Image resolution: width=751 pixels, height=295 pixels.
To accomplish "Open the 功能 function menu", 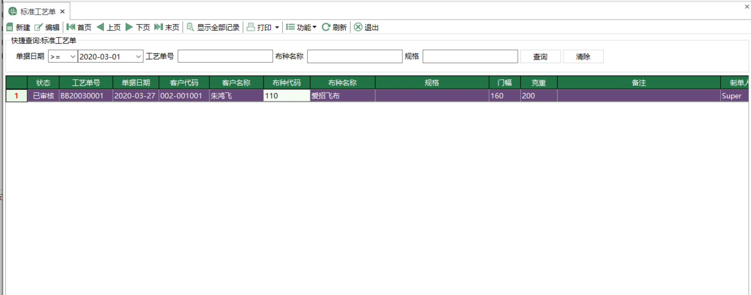I will point(301,27).
